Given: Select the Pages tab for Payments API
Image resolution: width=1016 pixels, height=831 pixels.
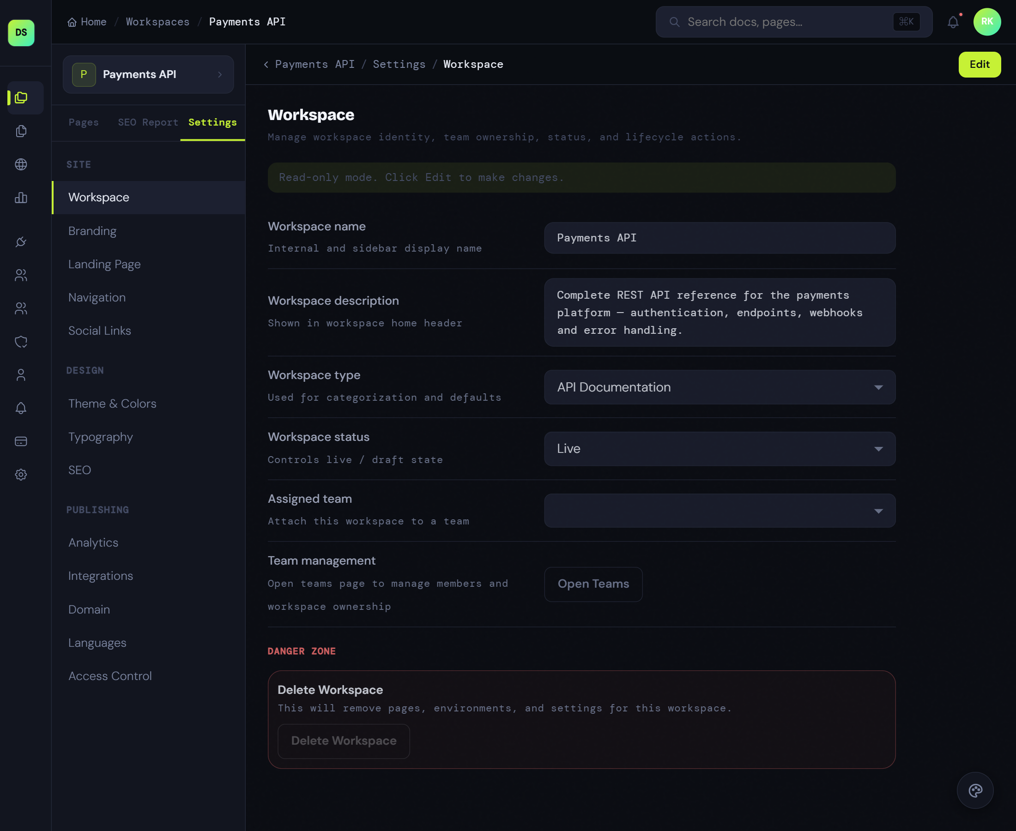Looking at the screenshot, I should [84, 122].
